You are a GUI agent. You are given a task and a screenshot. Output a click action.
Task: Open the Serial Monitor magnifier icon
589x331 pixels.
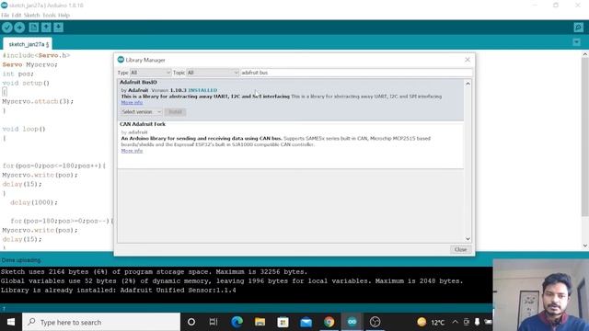tap(579, 28)
